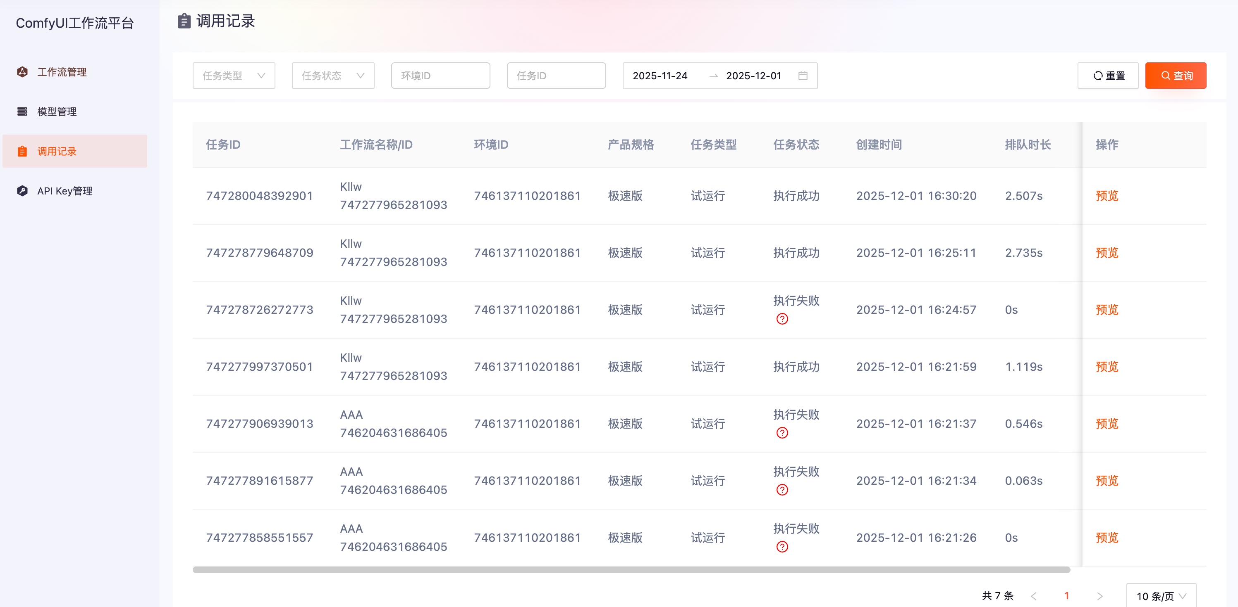Click 预览 link for task 747280048392901
The image size is (1238, 607).
pyautogui.click(x=1107, y=196)
